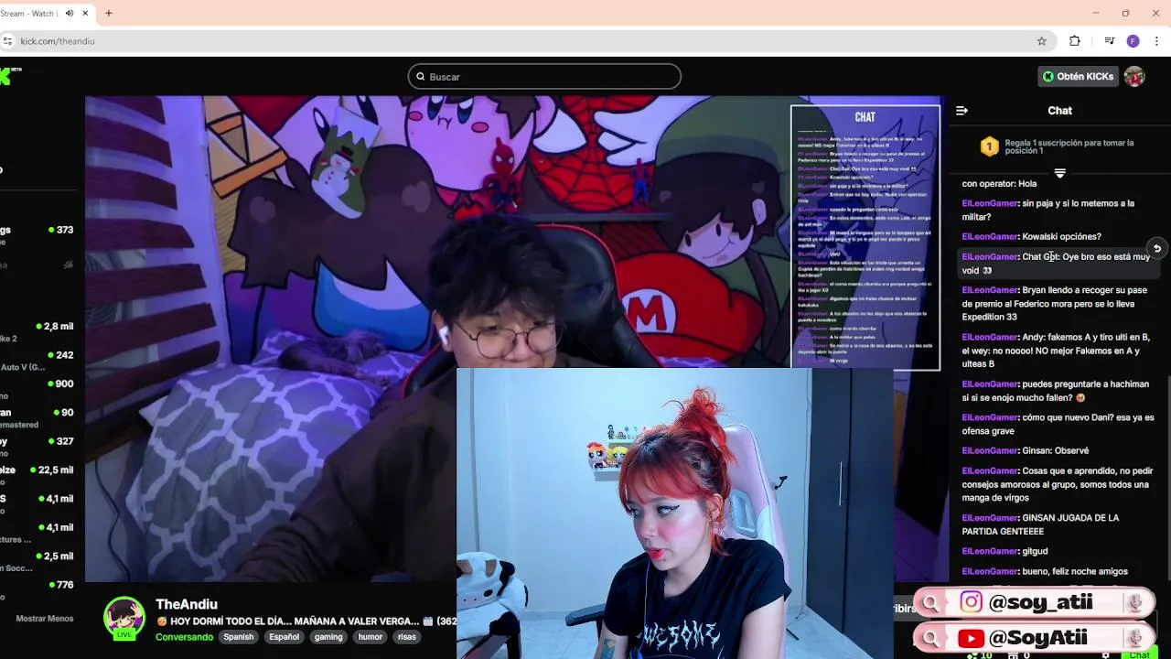Click reply arrow on Chat Gpt message
The image size is (1171, 659).
(x=1157, y=249)
